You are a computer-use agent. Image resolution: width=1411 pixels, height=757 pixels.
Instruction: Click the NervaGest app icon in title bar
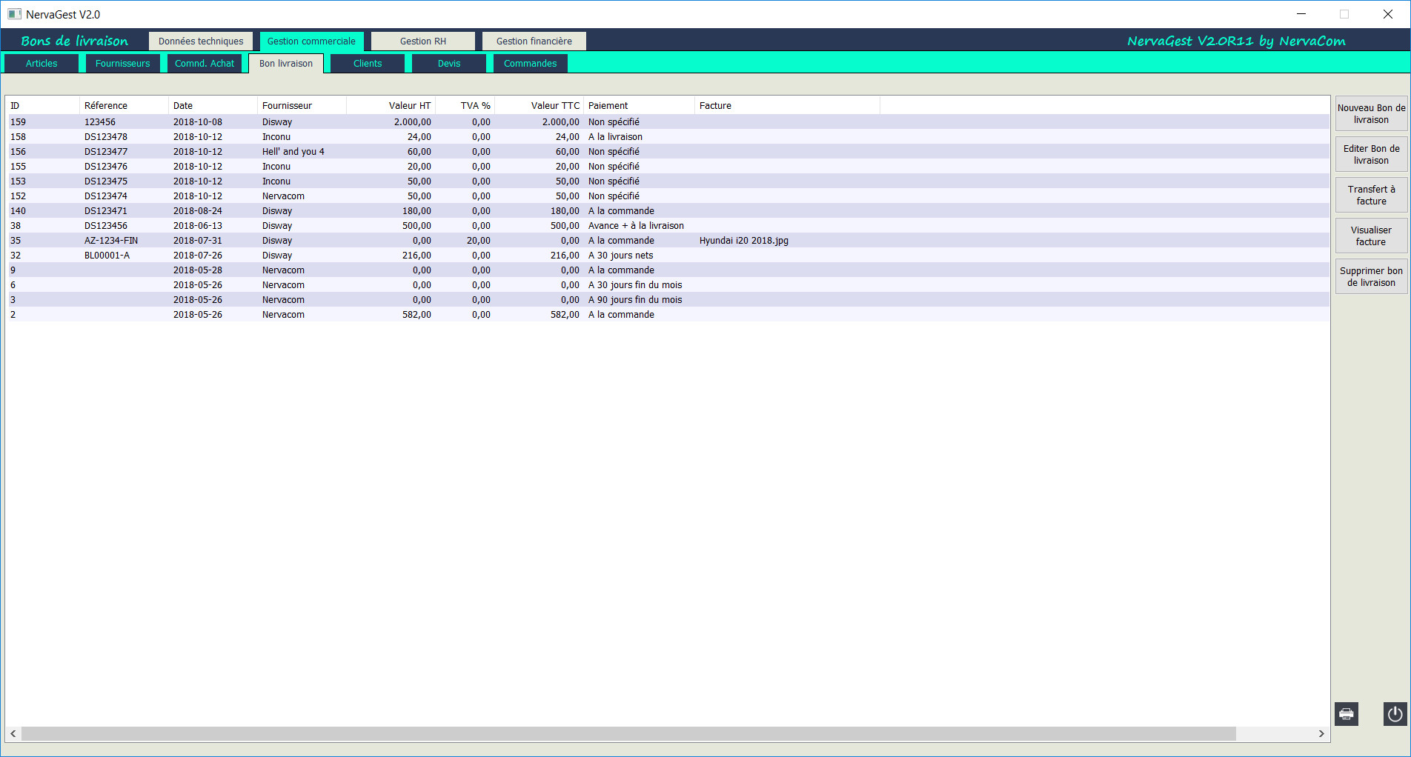coord(14,14)
